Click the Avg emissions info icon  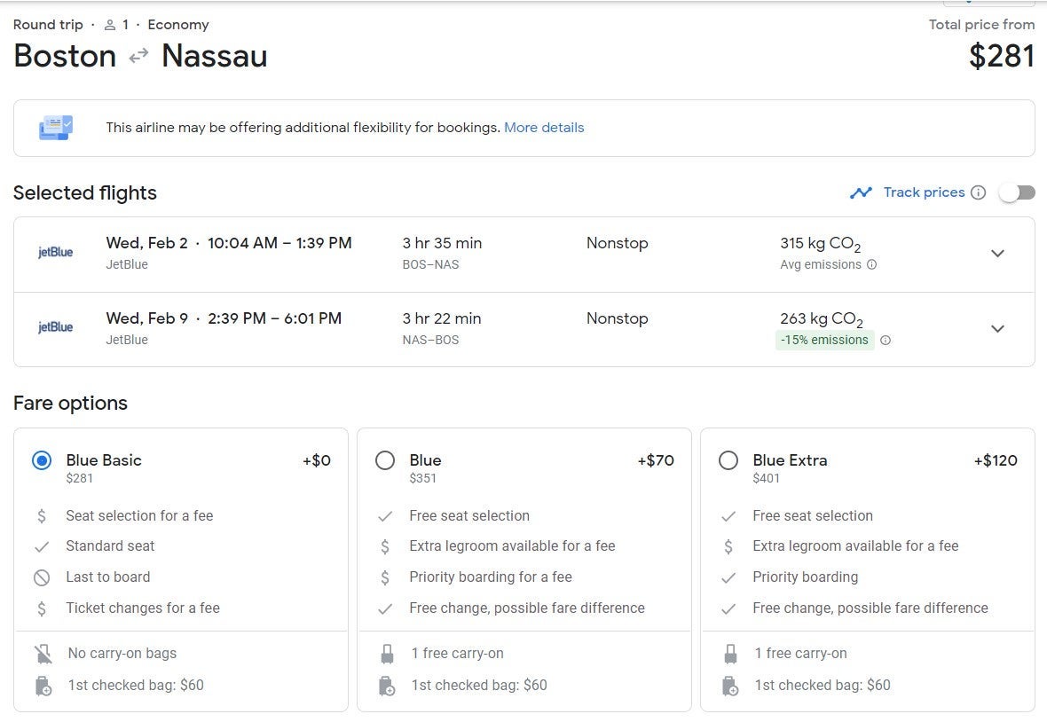point(871,264)
